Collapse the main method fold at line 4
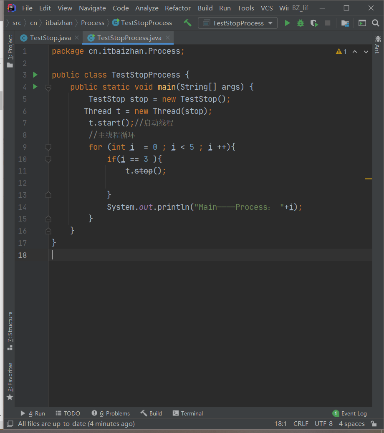 (x=48, y=88)
